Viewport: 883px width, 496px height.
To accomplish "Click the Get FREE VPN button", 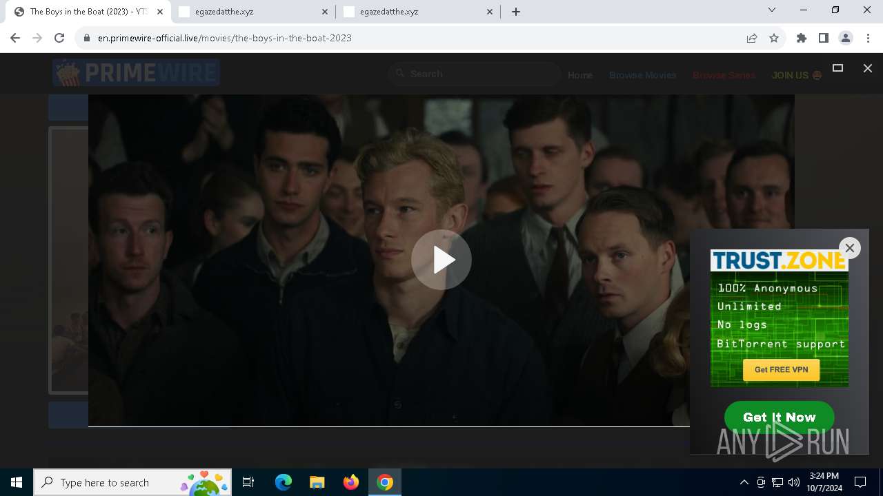I will click(x=781, y=370).
